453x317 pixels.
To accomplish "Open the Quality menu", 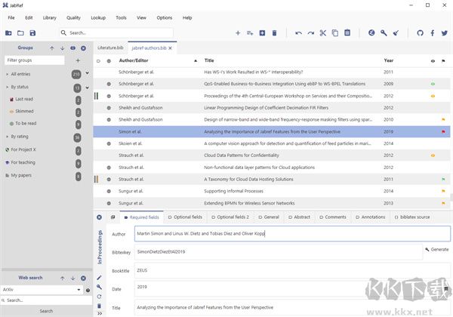I will [x=73, y=17].
